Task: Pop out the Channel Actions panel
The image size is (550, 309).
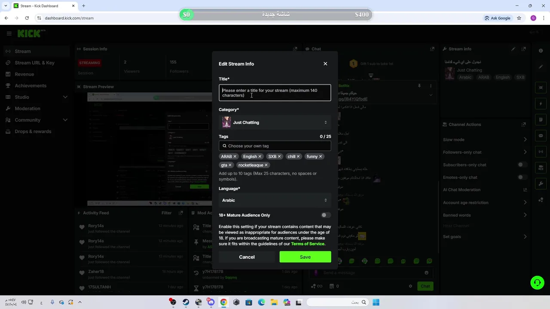Action: click(523, 124)
